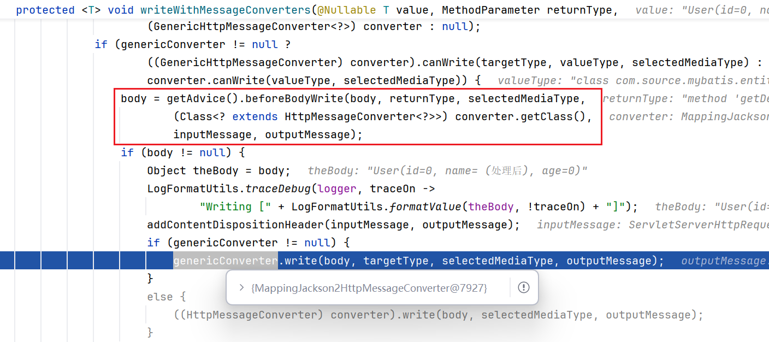Click the highlighted genericConverter variable
The height and width of the screenshot is (342, 769).
pos(226,261)
